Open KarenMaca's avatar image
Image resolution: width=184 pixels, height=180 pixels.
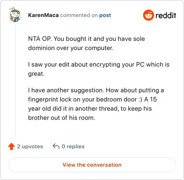click(x=15, y=15)
